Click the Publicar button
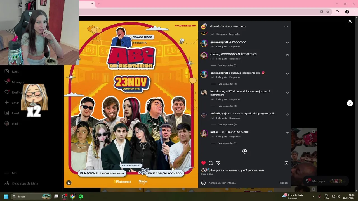The width and height of the screenshot is (358, 201). pos(283,183)
